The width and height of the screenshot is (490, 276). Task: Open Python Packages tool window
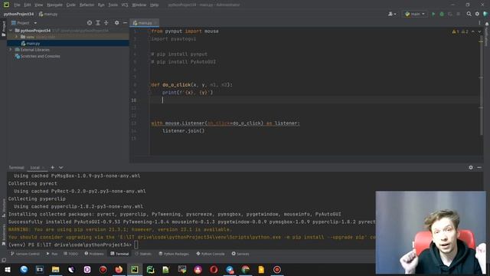pyautogui.click(x=174, y=254)
